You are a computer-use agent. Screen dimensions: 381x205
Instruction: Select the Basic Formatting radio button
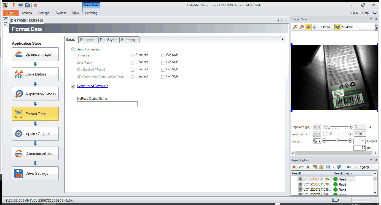pos(73,49)
